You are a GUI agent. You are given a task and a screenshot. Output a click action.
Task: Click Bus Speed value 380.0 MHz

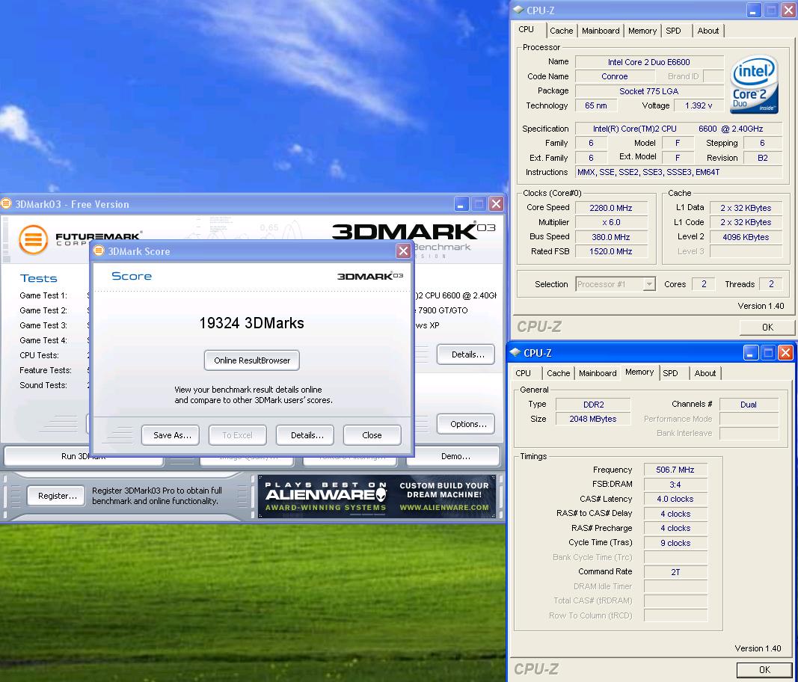(x=611, y=236)
